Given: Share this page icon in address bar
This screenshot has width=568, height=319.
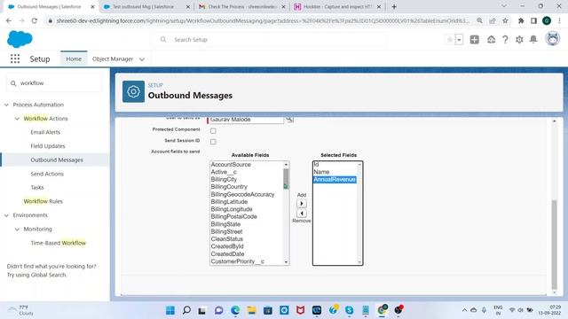Looking at the screenshot, I should (x=493, y=21).
